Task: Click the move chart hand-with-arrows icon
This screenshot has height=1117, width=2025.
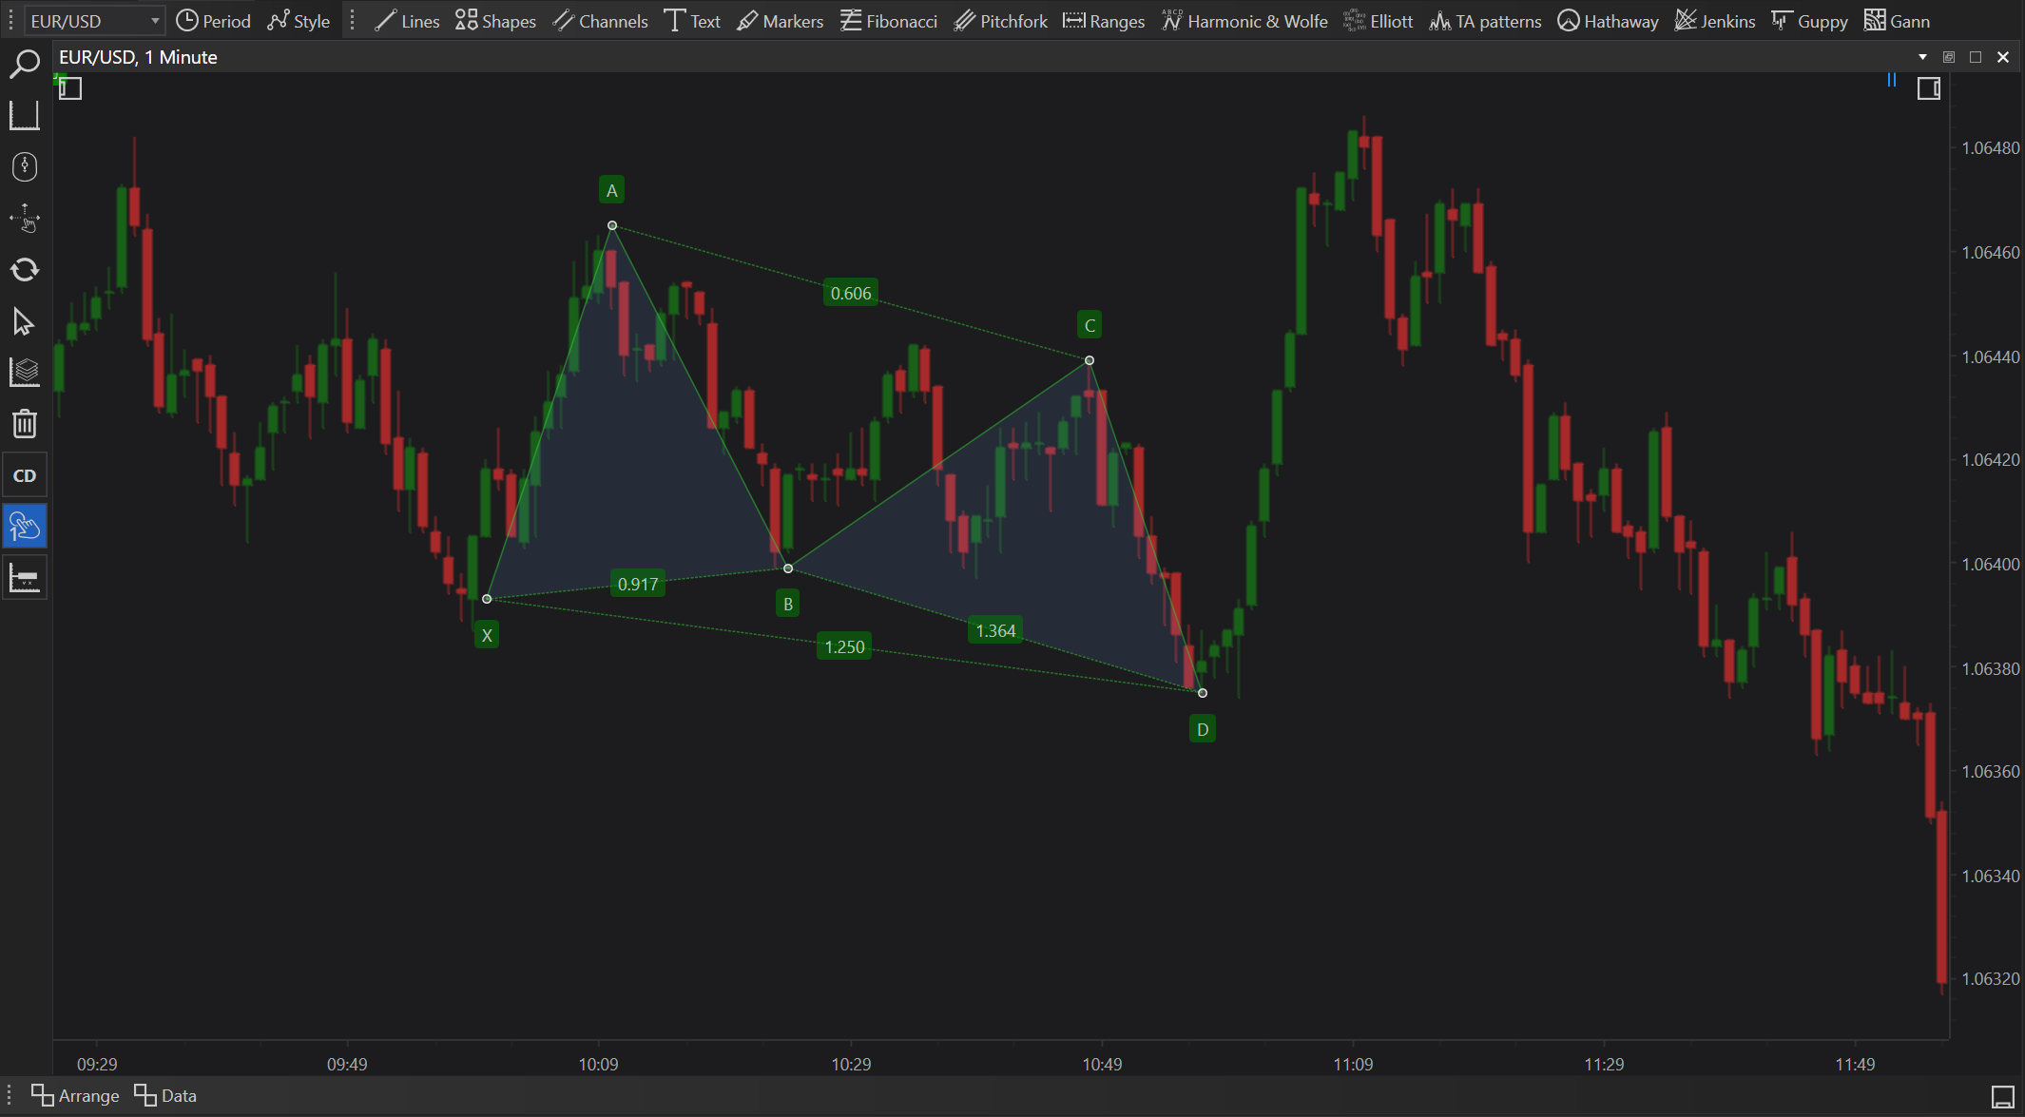Action: click(x=24, y=219)
